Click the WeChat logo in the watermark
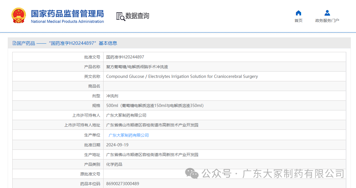 pos(192,173)
